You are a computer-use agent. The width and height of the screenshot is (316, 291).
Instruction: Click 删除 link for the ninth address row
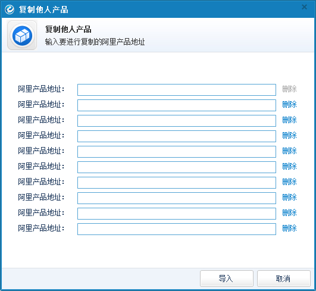coord(289,212)
